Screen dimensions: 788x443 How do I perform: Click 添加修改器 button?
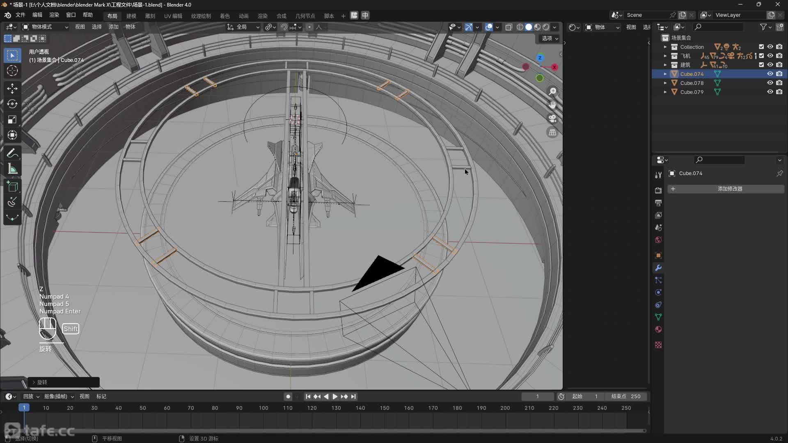point(726,189)
